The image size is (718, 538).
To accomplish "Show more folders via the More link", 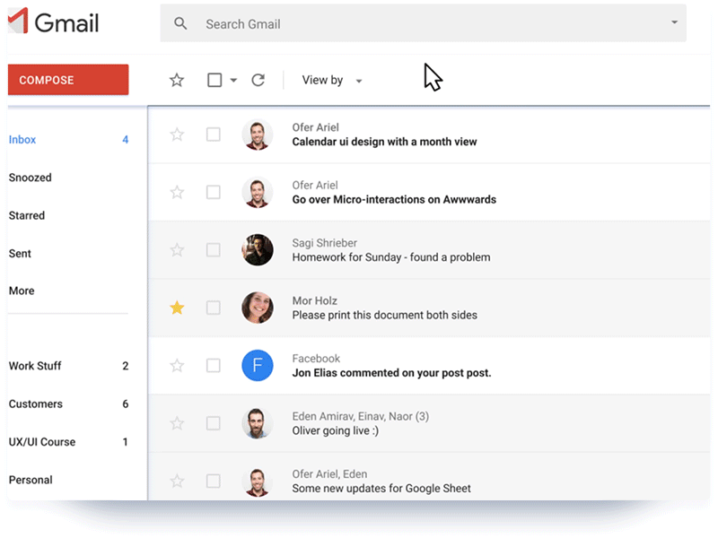I will (x=21, y=291).
